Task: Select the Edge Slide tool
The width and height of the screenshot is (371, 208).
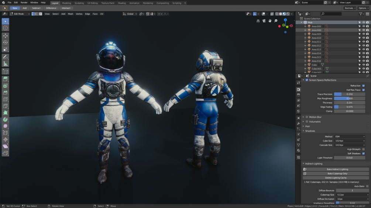Action: pos(5,133)
